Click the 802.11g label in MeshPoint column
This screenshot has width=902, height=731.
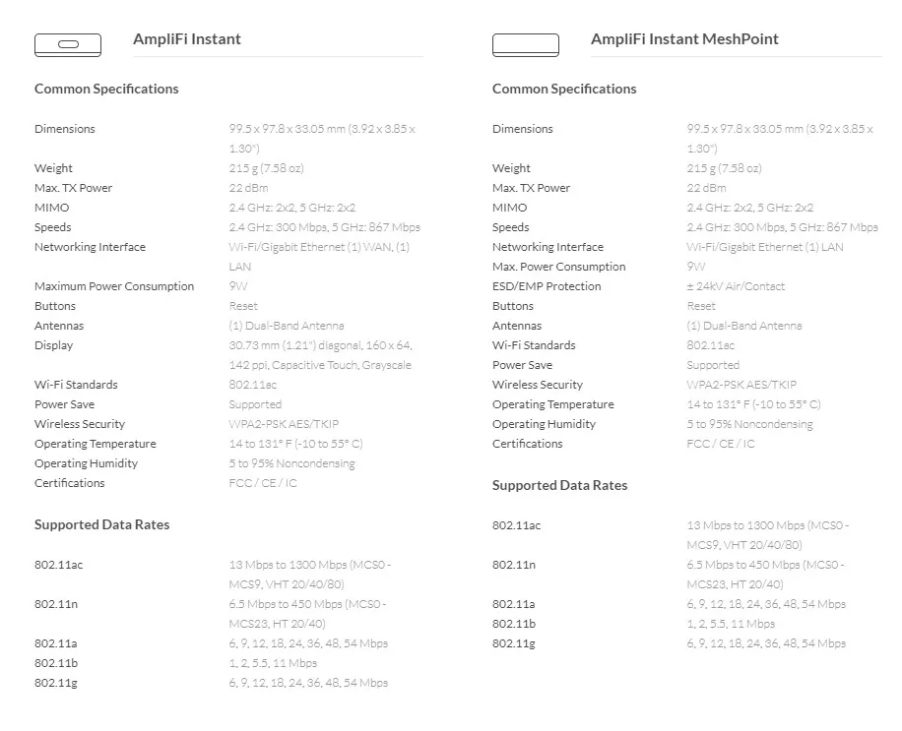tap(514, 643)
